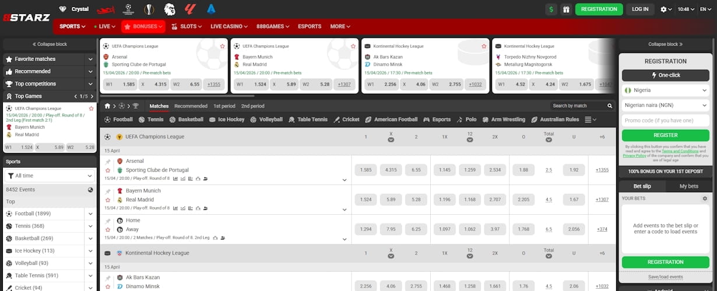Open the Nigeria country dropdown
Screen dimensions: 717x291
(665, 90)
